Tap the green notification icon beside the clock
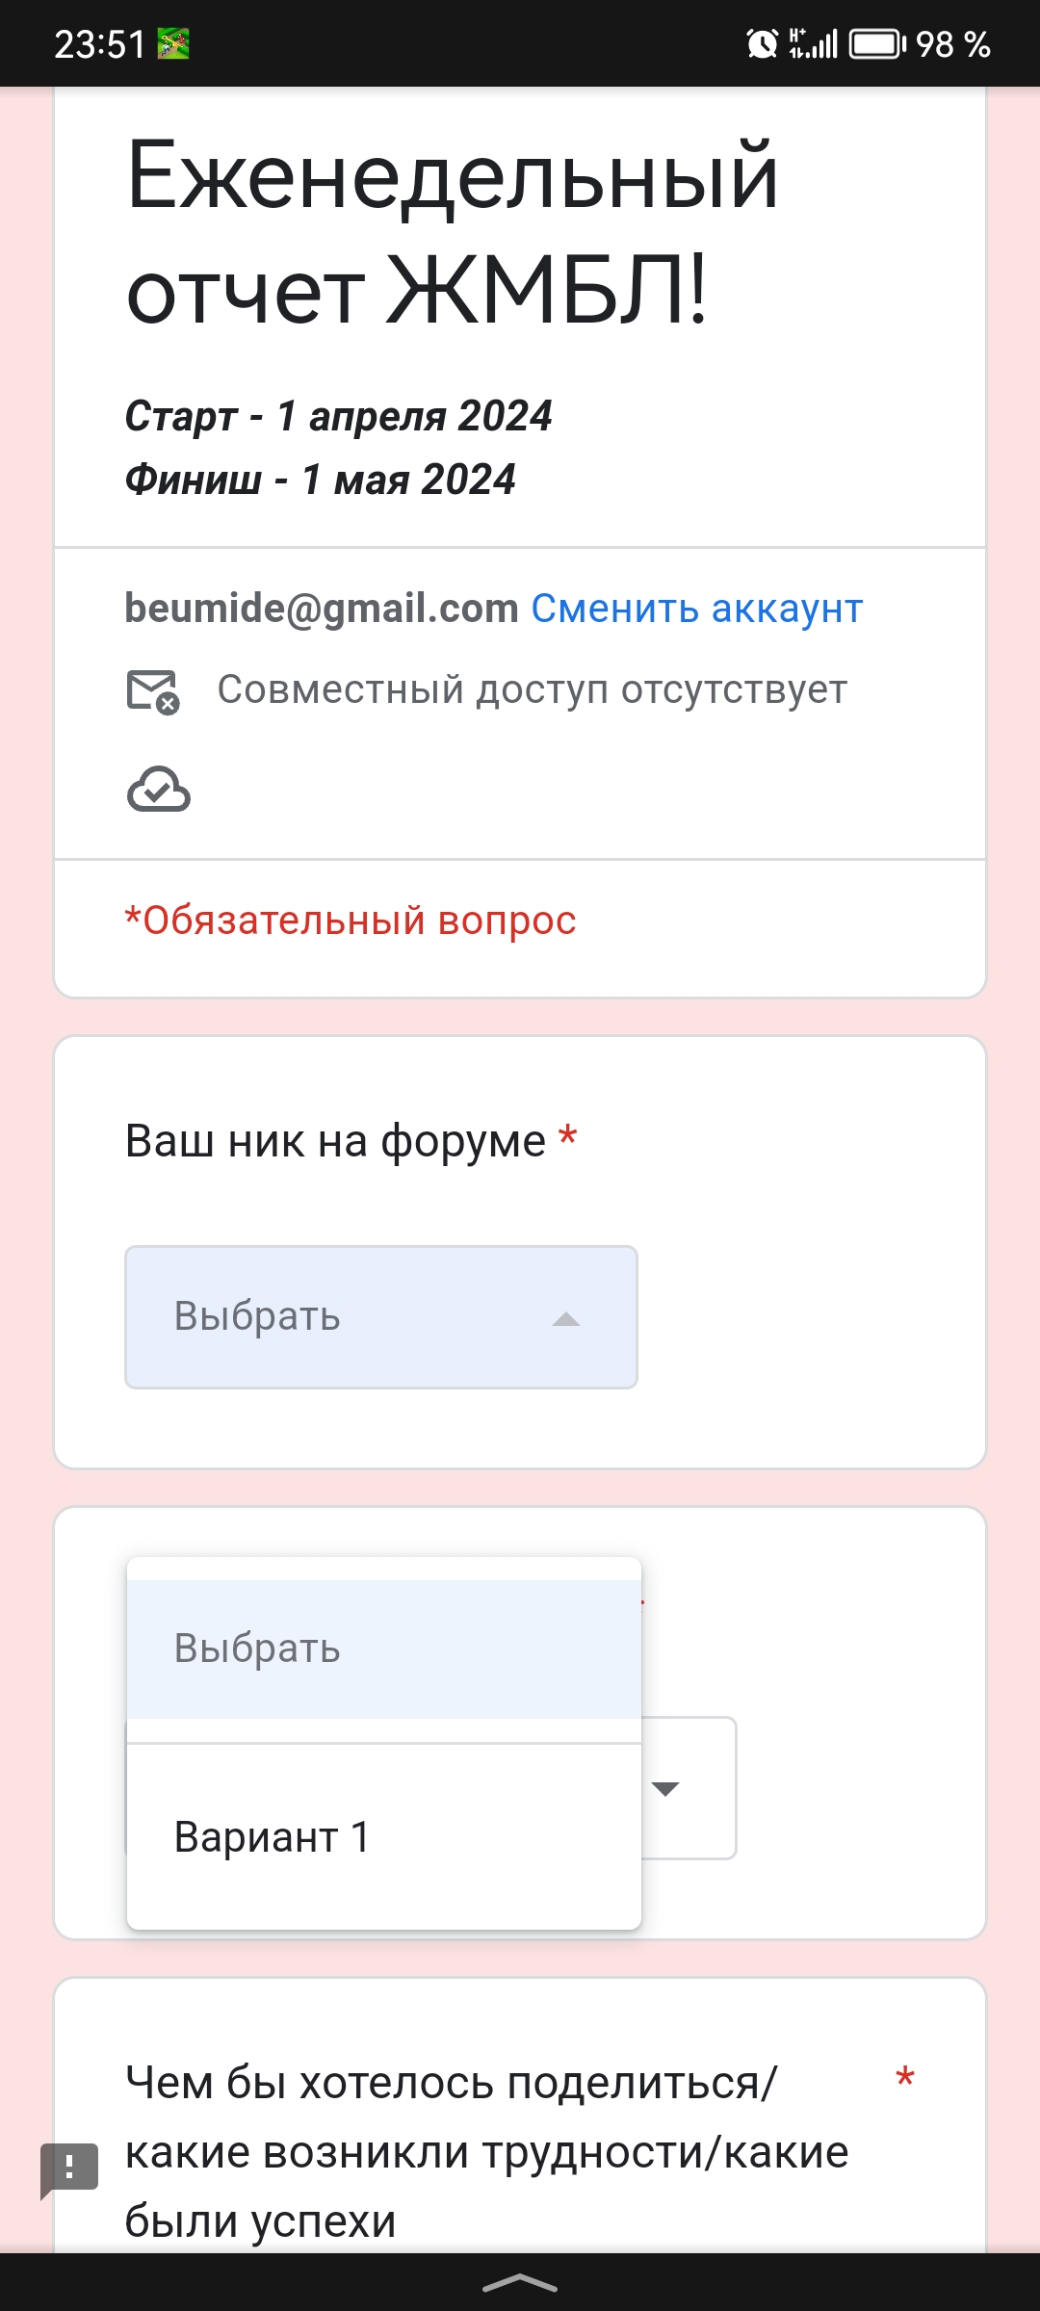1040x2311 pixels. (x=173, y=43)
